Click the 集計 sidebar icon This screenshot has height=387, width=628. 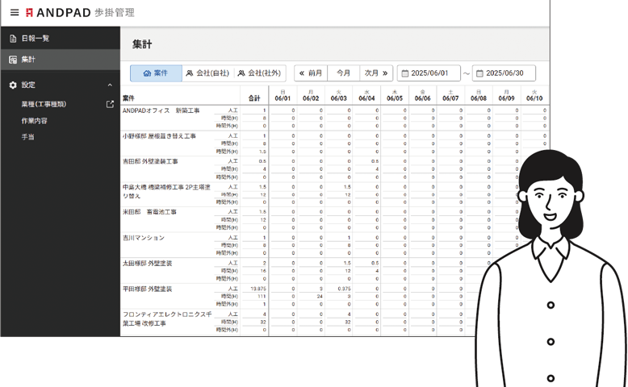13,60
